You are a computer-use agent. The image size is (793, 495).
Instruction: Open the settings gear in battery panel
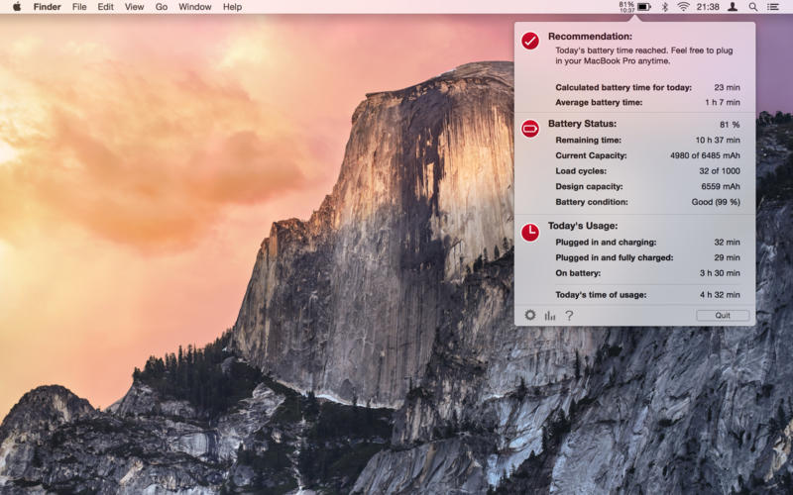coord(529,315)
